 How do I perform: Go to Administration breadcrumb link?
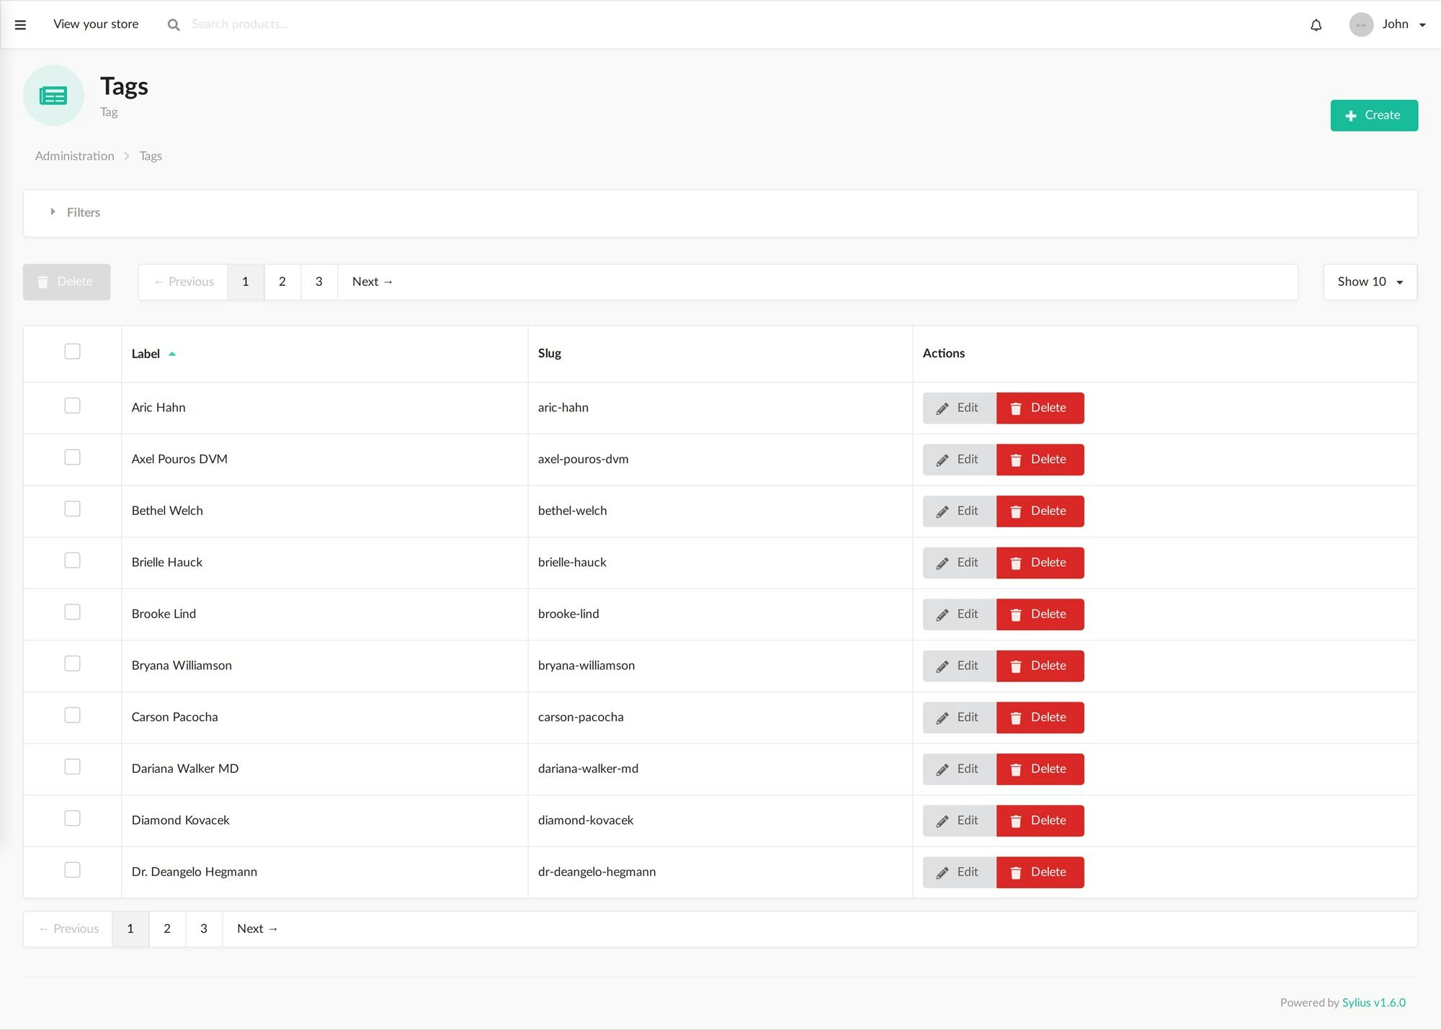(x=74, y=156)
